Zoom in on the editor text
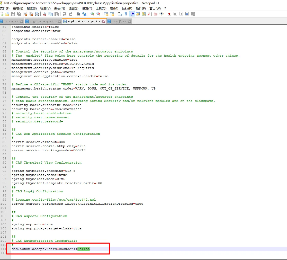 point(92,14)
